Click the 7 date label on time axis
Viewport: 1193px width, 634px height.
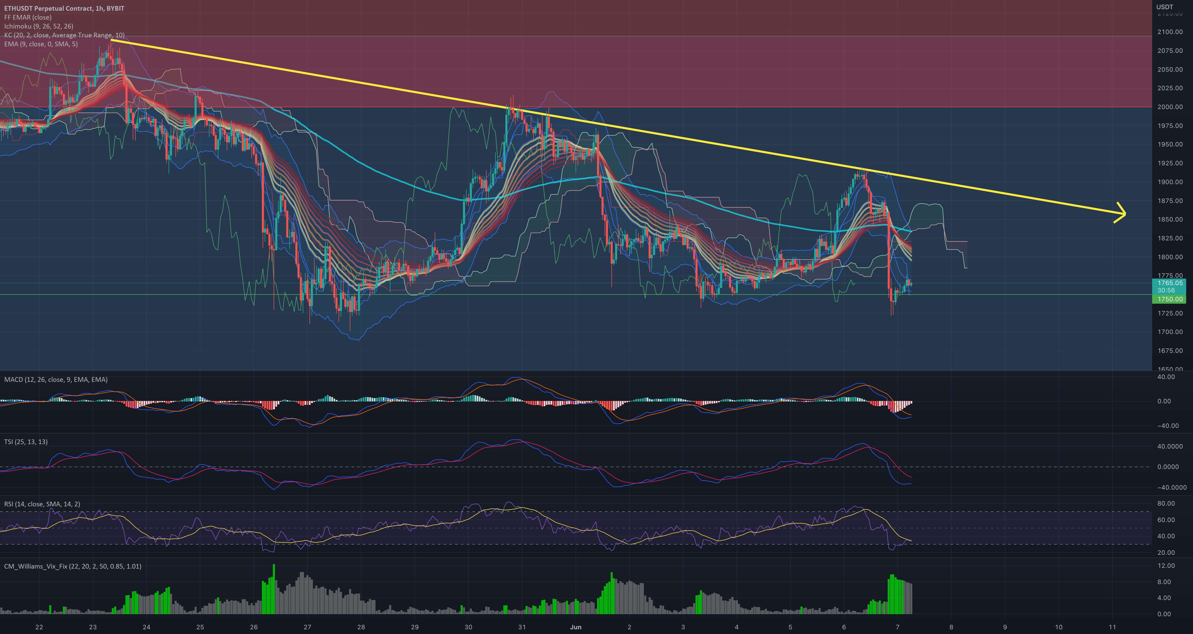(x=898, y=627)
